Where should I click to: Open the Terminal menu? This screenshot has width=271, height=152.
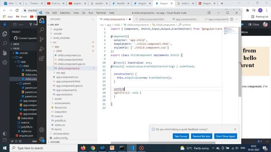(x=101, y=13)
